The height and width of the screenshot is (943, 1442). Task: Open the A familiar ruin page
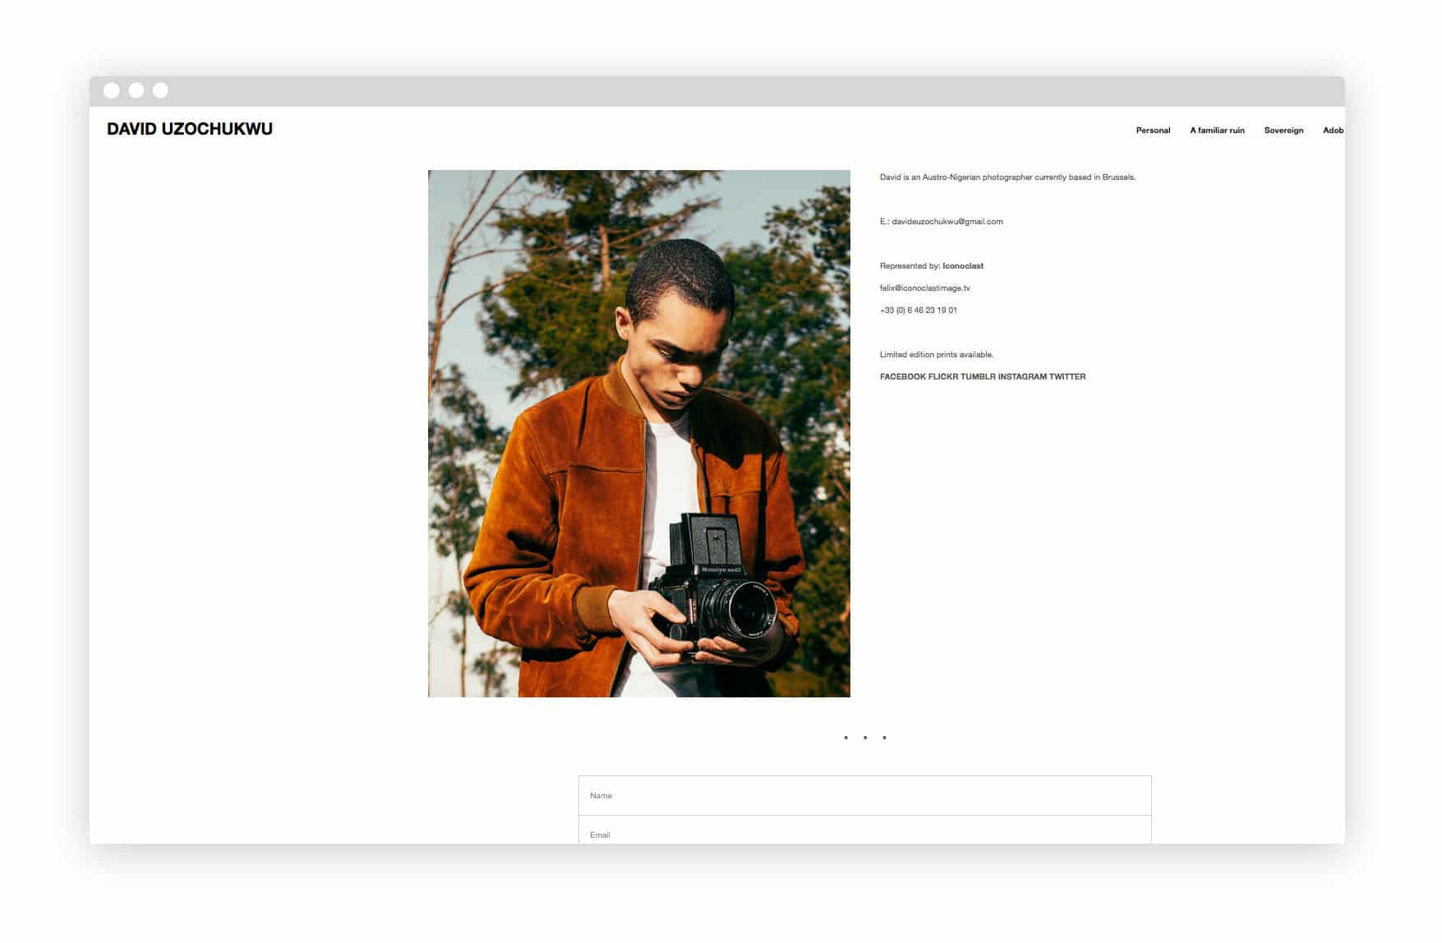[x=1217, y=131]
